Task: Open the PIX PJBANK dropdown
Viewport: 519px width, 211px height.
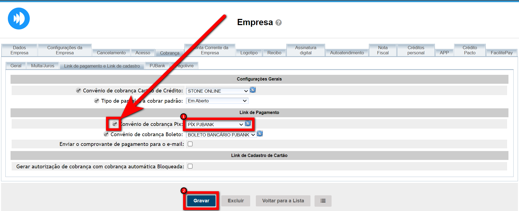Action: [215, 125]
